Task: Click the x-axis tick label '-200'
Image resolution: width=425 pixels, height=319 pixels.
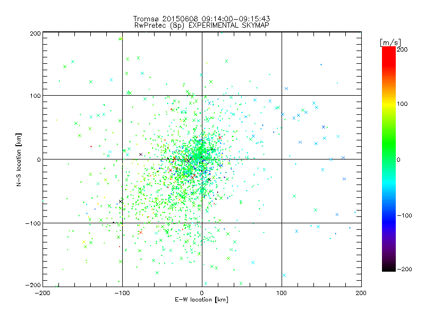Action: pos(43,293)
